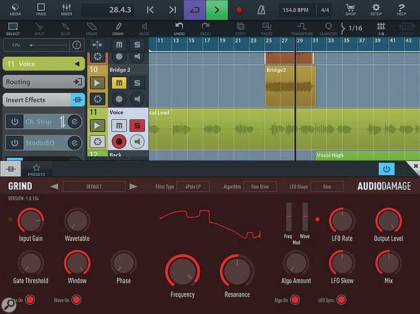The image size is (420, 314).
Task: Open the Mixer view
Action: point(66,9)
